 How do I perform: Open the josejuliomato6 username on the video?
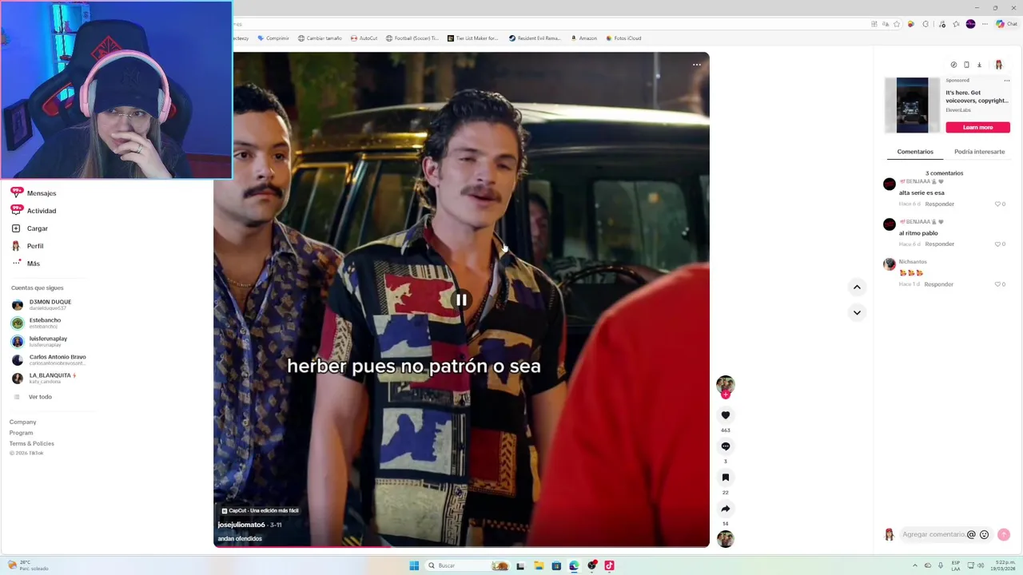point(241,525)
